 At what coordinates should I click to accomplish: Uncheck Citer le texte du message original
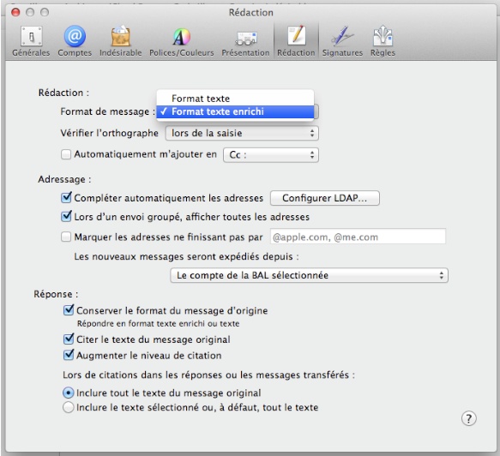(69, 339)
